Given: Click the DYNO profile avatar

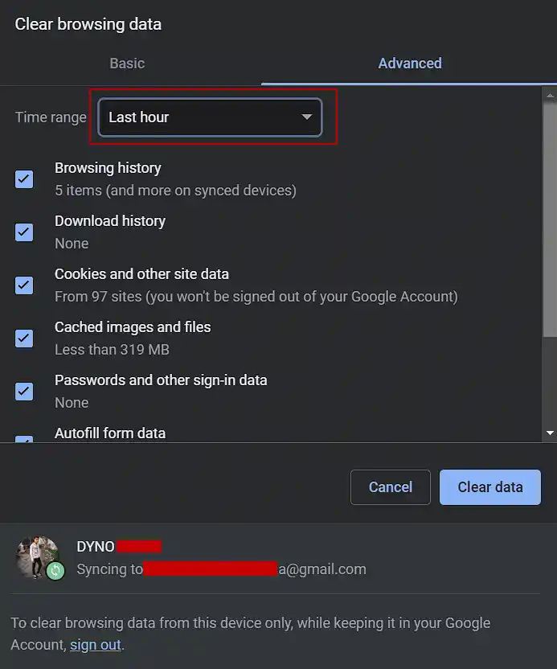Looking at the screenshot, I should (x=38, y=556).
